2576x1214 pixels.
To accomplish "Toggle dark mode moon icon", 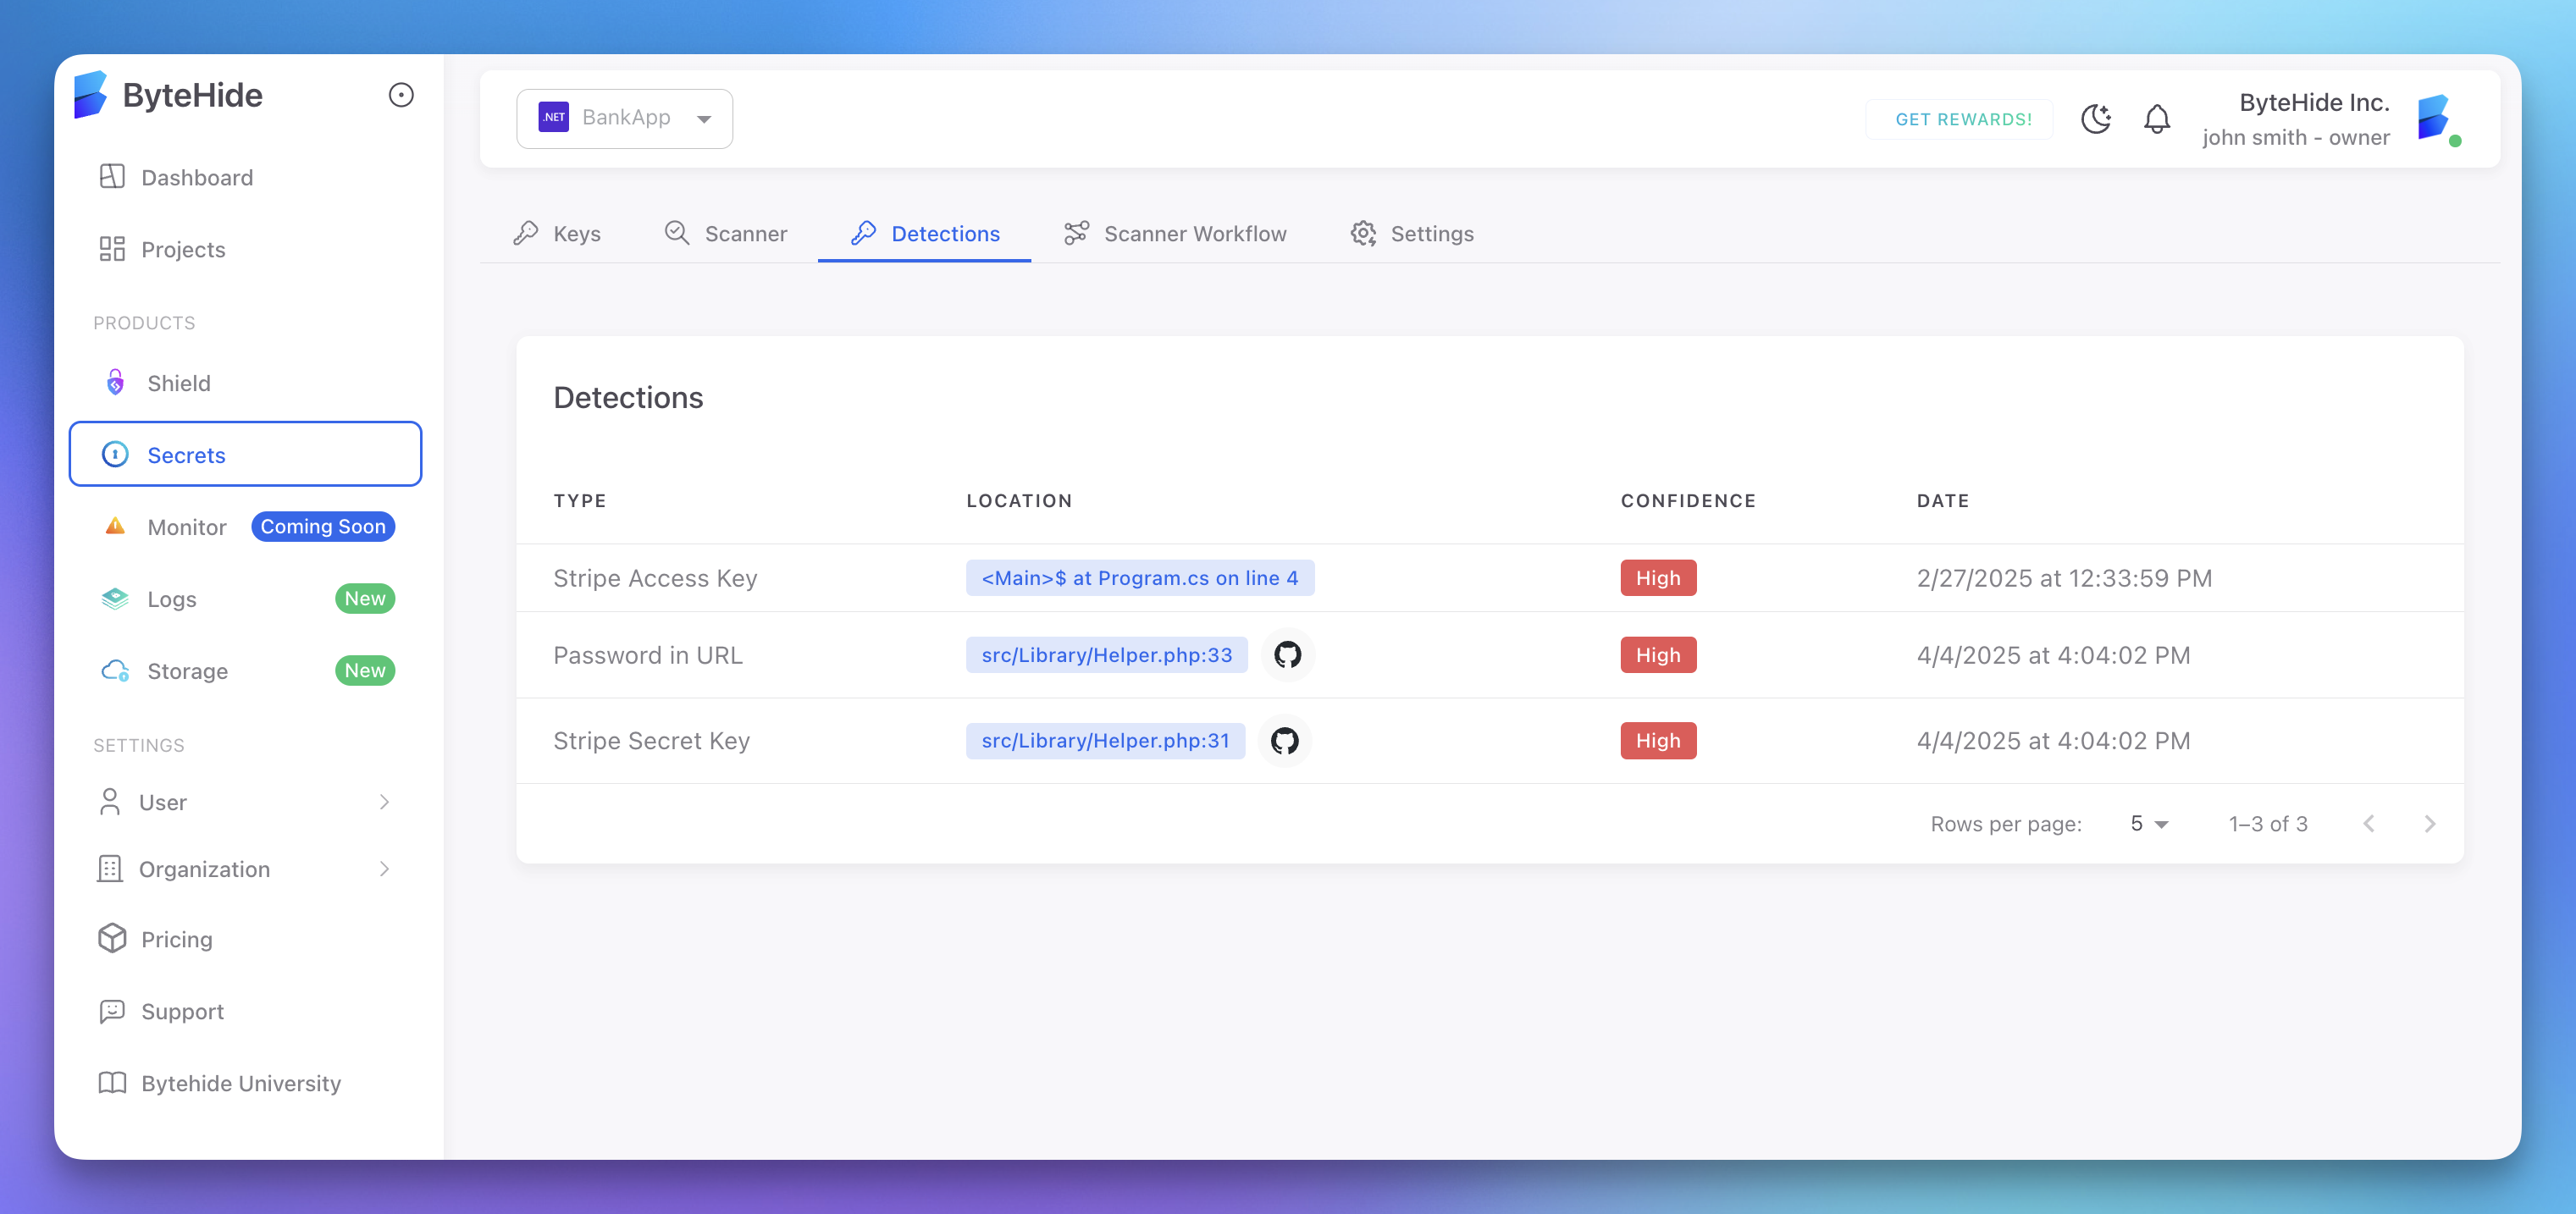I will (2095, 119).
